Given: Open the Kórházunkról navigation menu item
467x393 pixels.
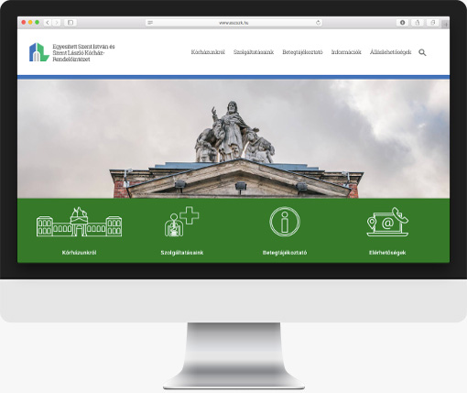Looking at the screenshot, I should 208,52.
